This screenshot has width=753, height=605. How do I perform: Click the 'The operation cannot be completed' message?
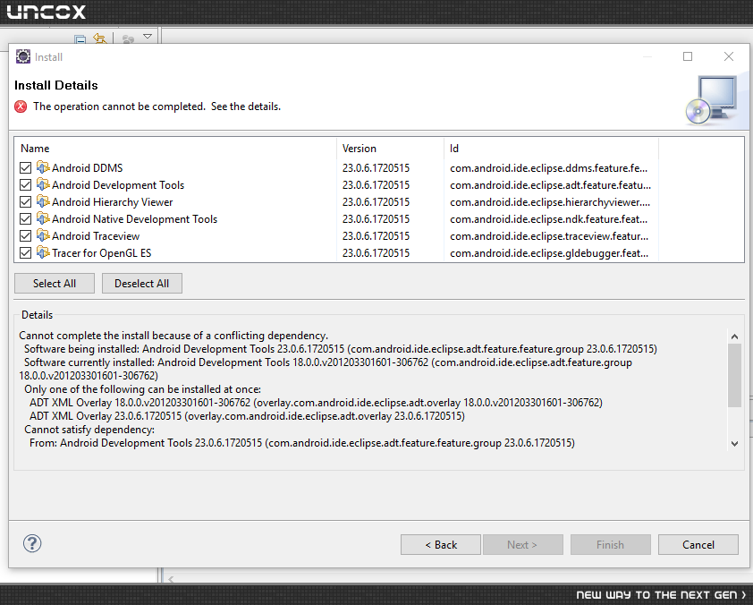click(x=157, y=107)
